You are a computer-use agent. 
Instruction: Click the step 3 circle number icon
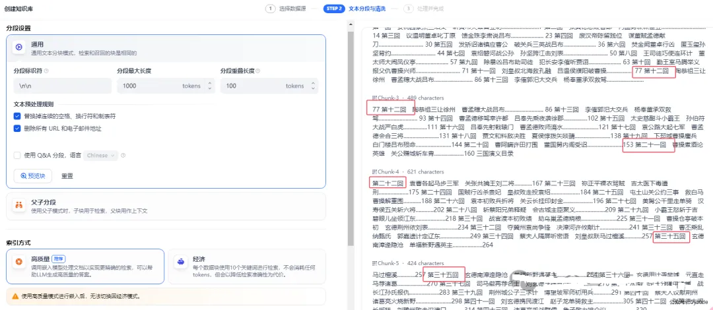click(409, 8)
